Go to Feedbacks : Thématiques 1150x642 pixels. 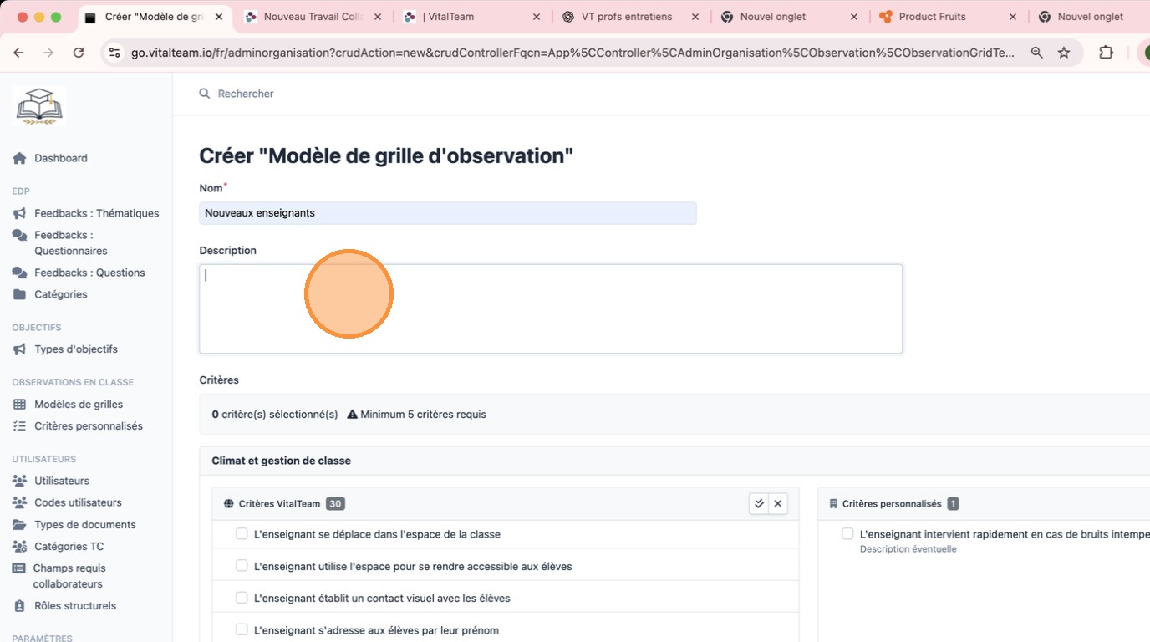pyautogui.click(x=96, y=213)
